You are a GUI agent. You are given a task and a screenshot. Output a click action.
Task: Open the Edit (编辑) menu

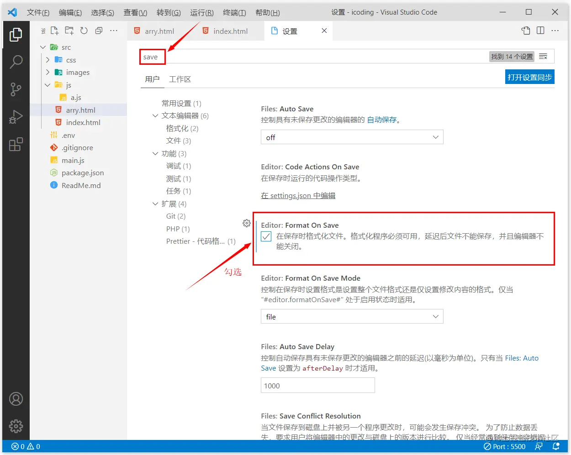[x=70, y=12]
